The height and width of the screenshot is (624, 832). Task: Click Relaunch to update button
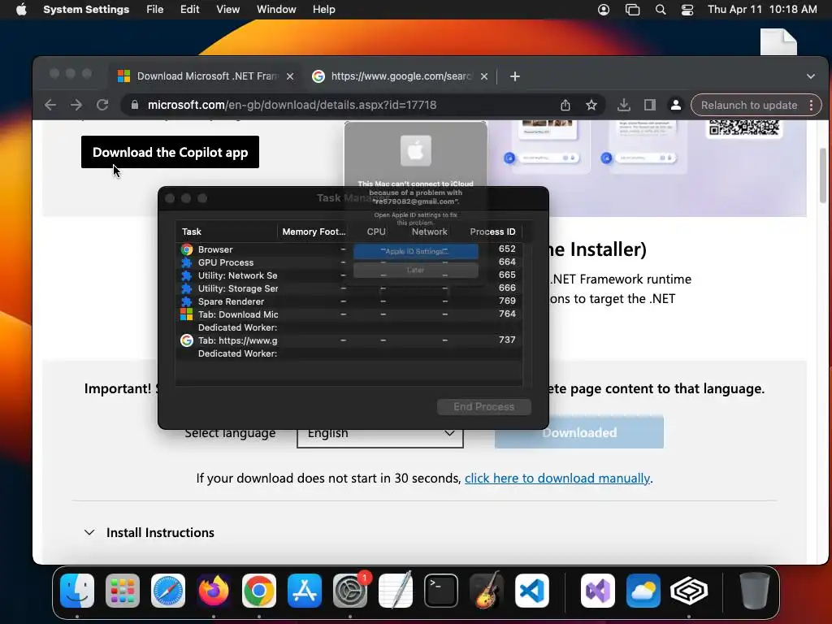(748, 105)
